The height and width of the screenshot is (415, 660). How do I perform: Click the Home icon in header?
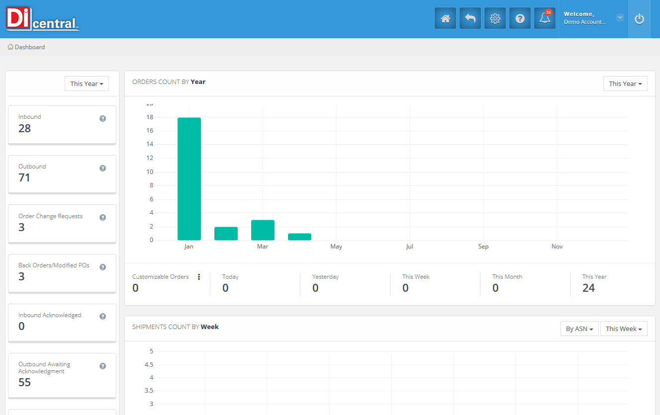coord(445,18)
